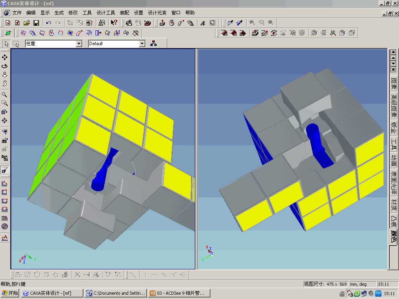The image size is (399, 299).
Task: Select the blue fill eyedropper icon
Action: click(240, 23)
